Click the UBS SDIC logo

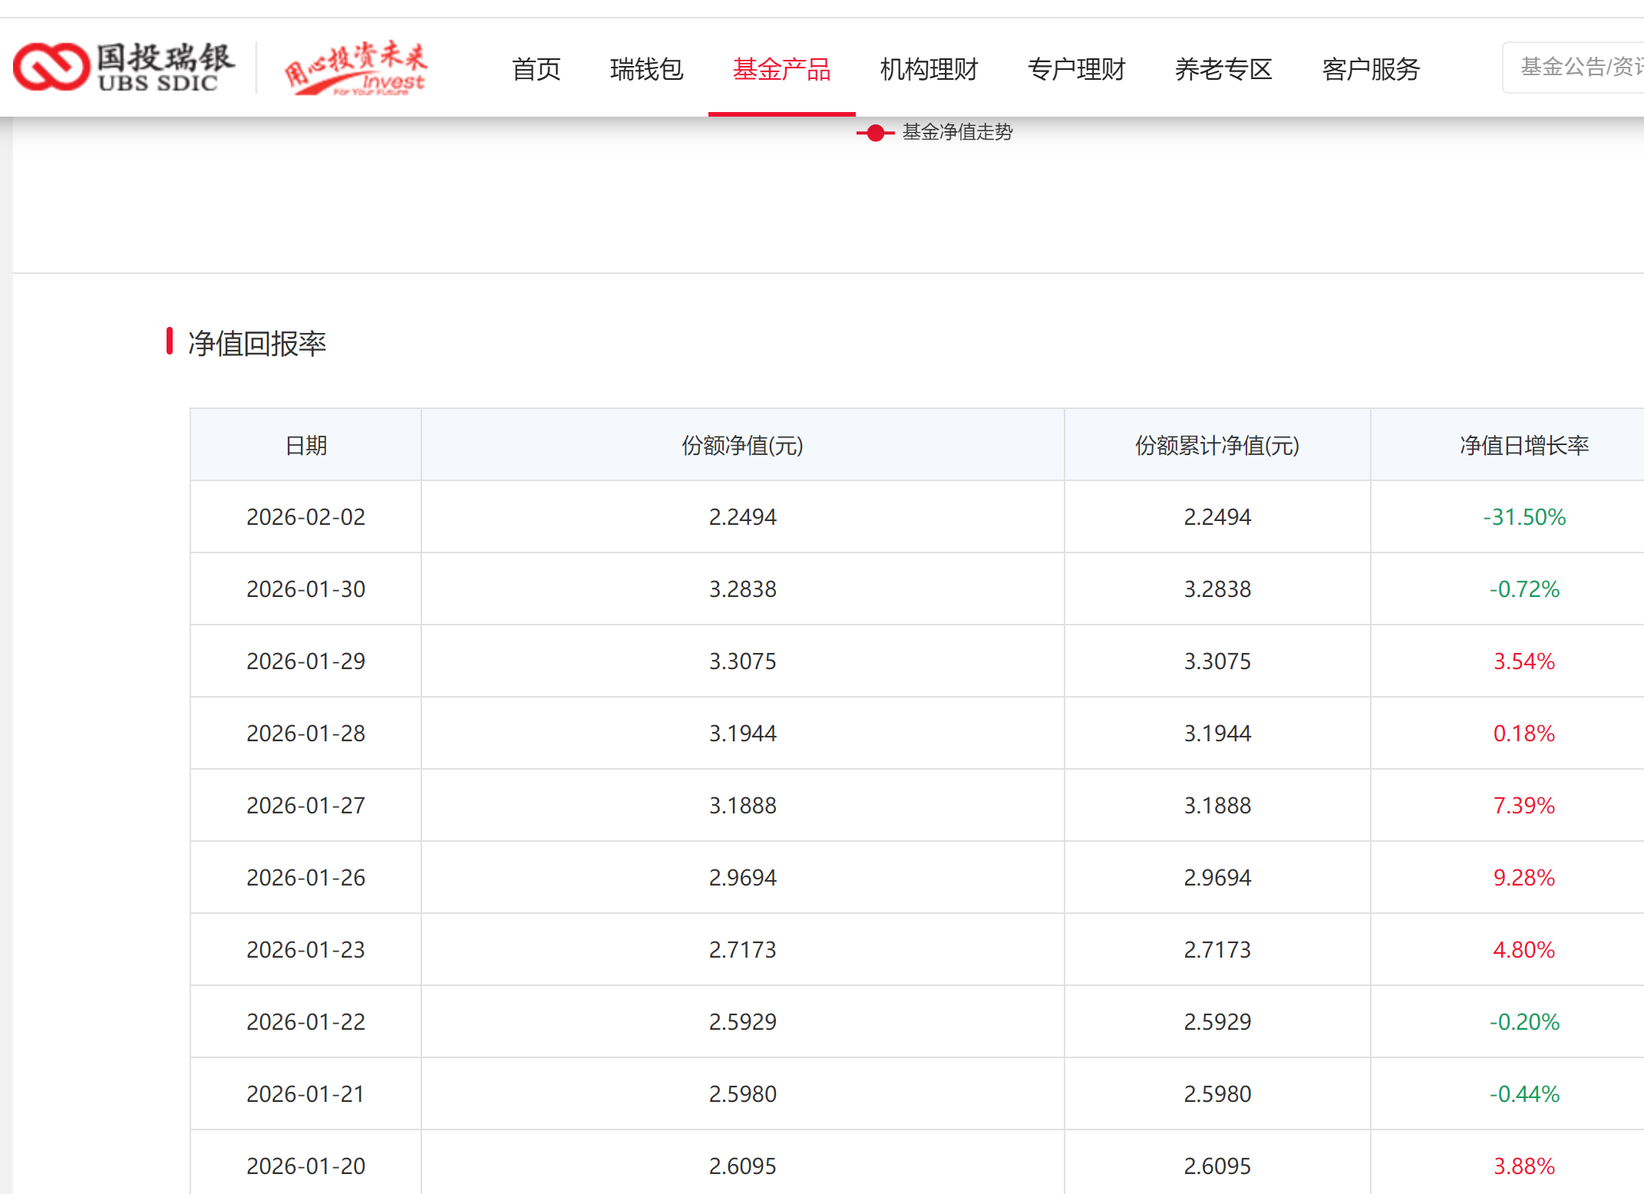coord(124,68)
